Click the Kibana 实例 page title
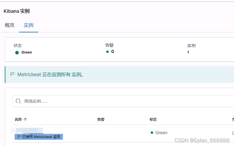 point(17,11)
